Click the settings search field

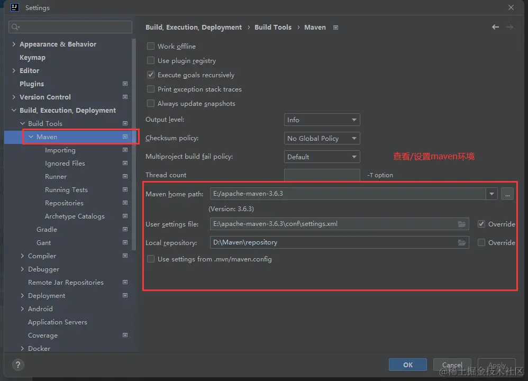(x=70, y=27)
